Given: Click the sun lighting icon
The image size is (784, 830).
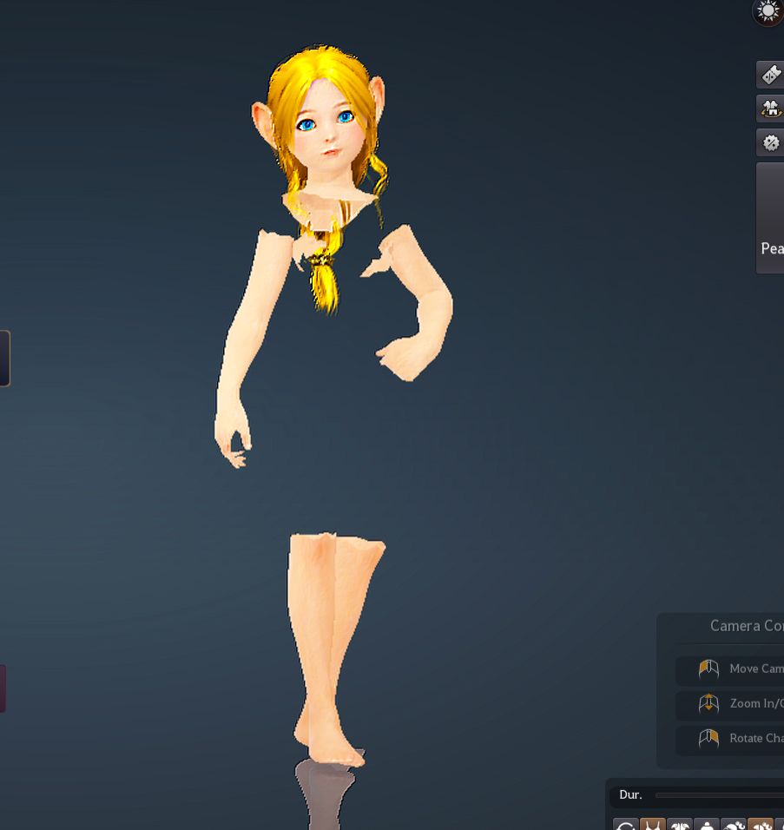Looking at the screenshot, I should click(768, 10).
